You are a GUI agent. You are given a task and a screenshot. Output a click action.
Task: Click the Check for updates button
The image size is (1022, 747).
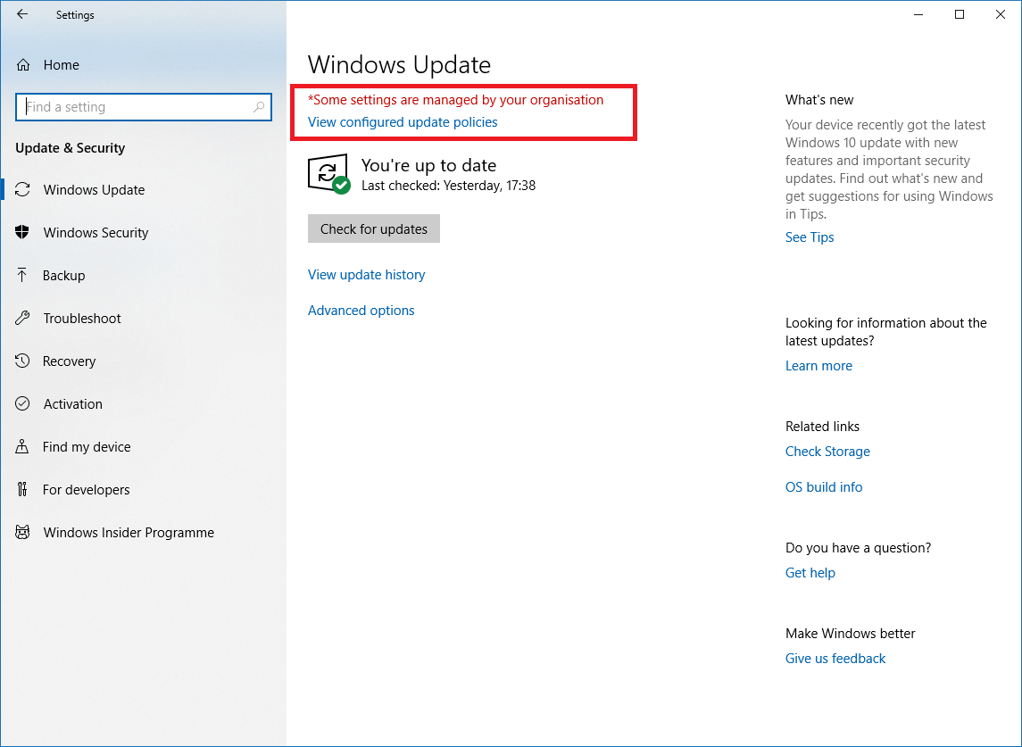pyautogui.click(x=373, y=228)
